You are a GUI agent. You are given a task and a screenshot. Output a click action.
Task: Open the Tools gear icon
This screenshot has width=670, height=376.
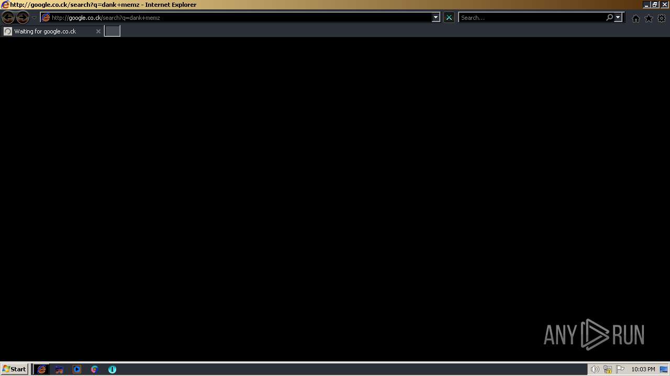click(x=662, y=18)
